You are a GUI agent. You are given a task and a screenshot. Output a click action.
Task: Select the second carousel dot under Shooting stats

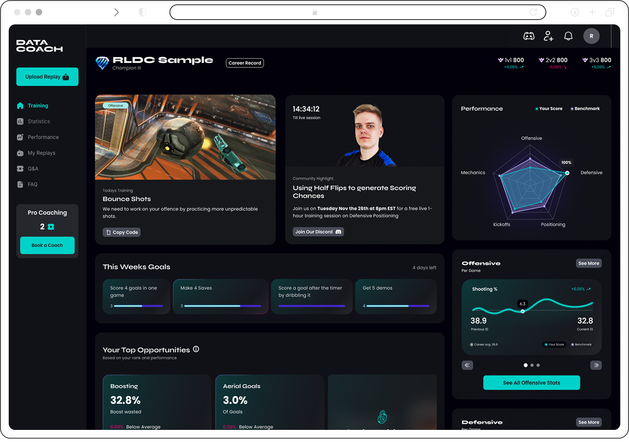pos(532,365)
